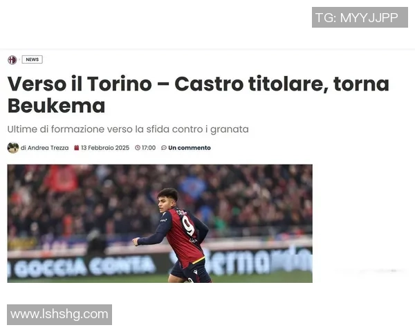Click the comment bubble icon
The width and height of the screenshot is (415, 332).
164,148
